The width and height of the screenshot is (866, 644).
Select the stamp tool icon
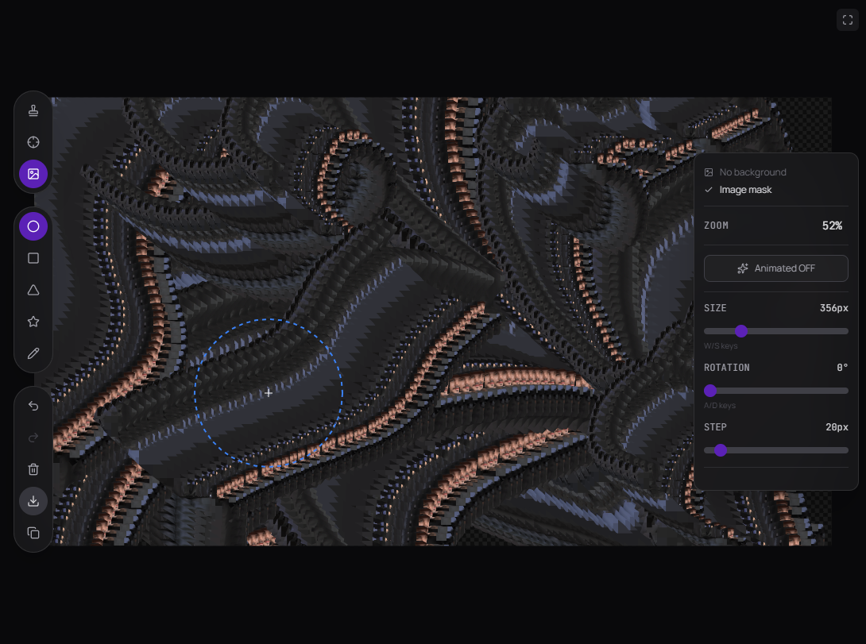click(33, 110)
